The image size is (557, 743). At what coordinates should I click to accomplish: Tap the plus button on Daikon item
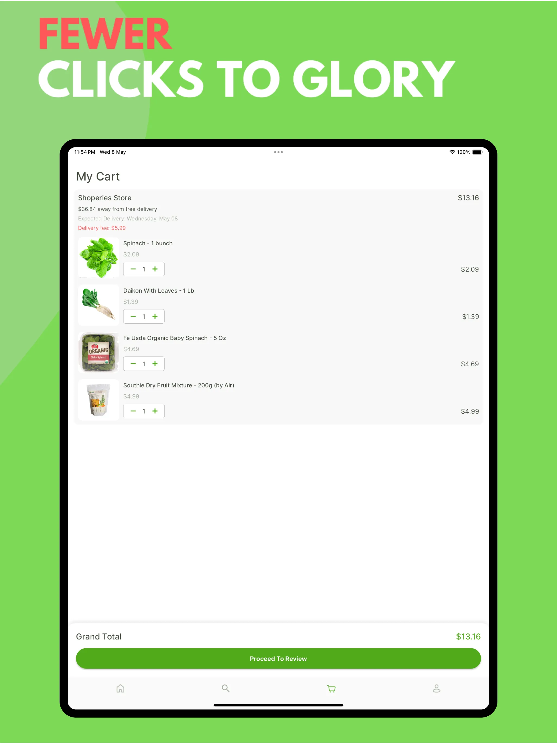155,316
